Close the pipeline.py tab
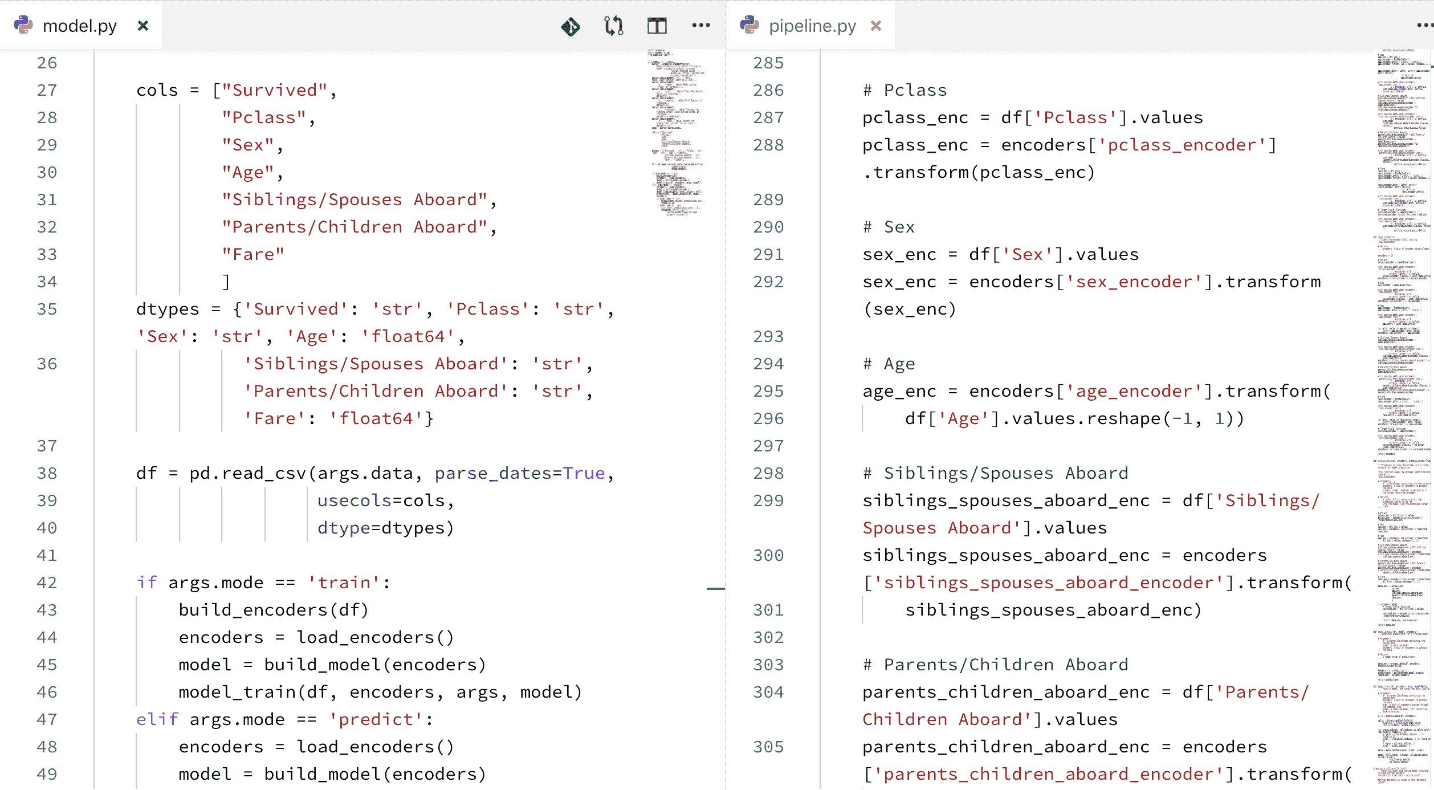 point(877,25)
